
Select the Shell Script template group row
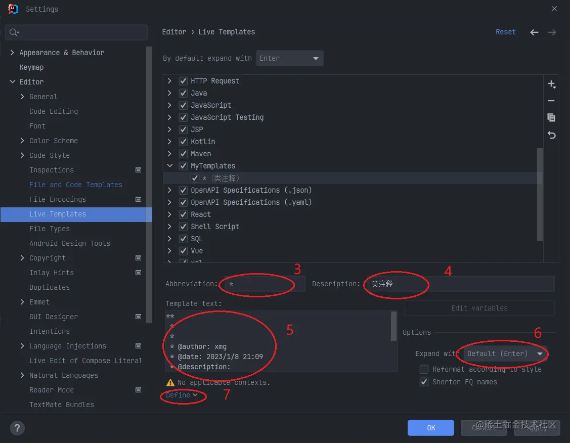(353, 227)
